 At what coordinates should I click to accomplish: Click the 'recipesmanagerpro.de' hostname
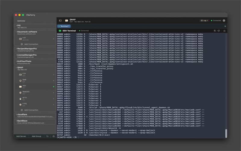tap(26, 51)
